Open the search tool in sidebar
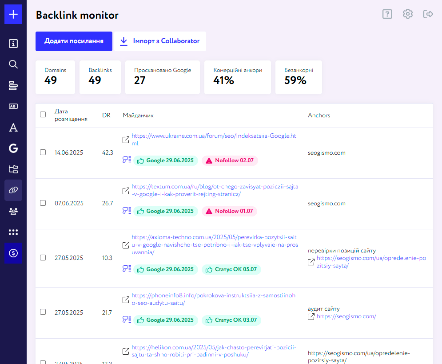The image size is (442, 364). coord(13,64)
